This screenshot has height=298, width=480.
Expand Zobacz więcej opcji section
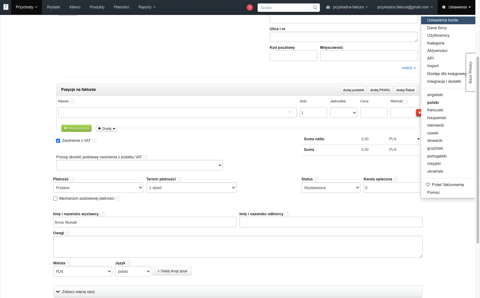click(x=238, y=292)
